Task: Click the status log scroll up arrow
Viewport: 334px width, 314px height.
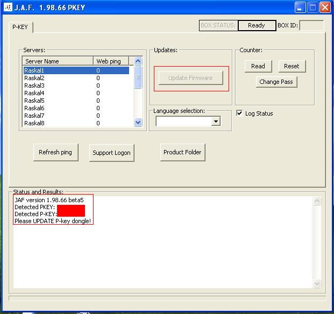Action: [x=317, y=201]
